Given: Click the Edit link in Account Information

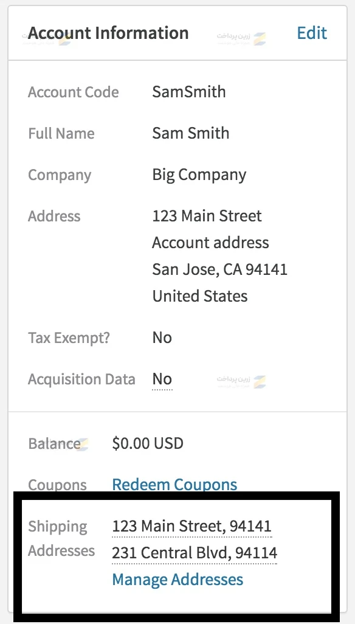Looking at the screenshot, I should tap(312, 33).
